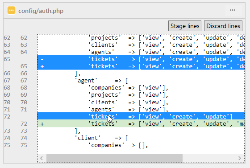Viewport: 250px width, 168px height.
Task: Click the scroll left arrow of the diff
Action: point(42,158)
